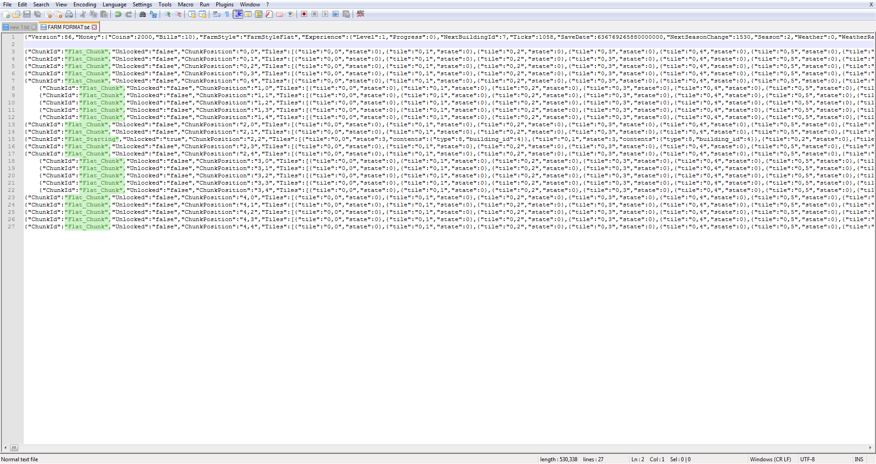Click the horizontal scrollbar left arrow
The width and height of the screenshot is (876, 464).
coord(5,448)
